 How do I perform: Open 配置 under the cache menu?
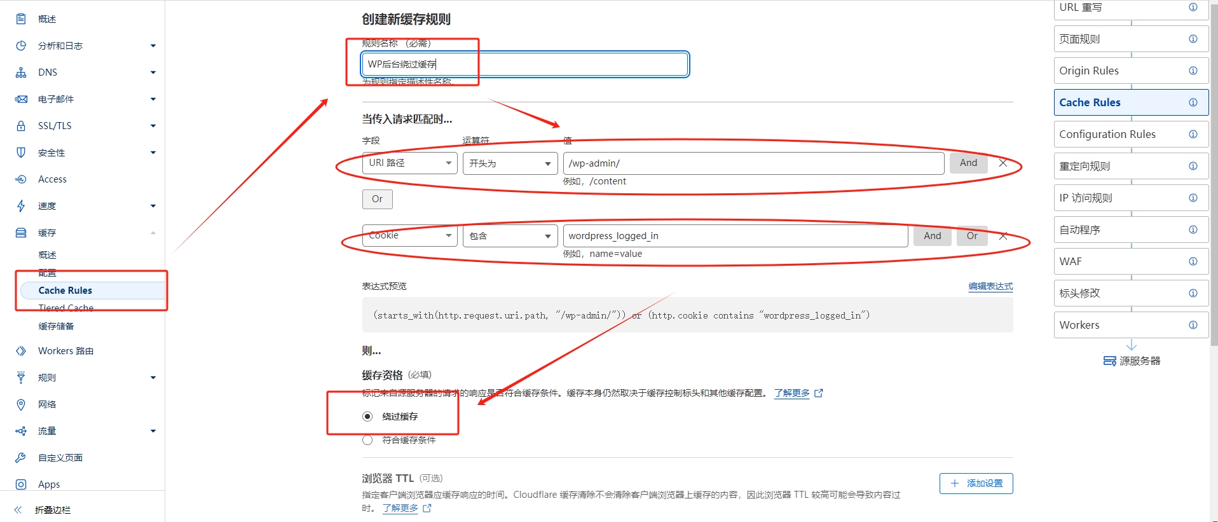[47, 273]
